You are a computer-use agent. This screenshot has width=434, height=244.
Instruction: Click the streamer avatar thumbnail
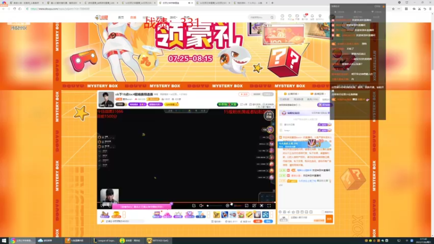(x=106, y=99)
